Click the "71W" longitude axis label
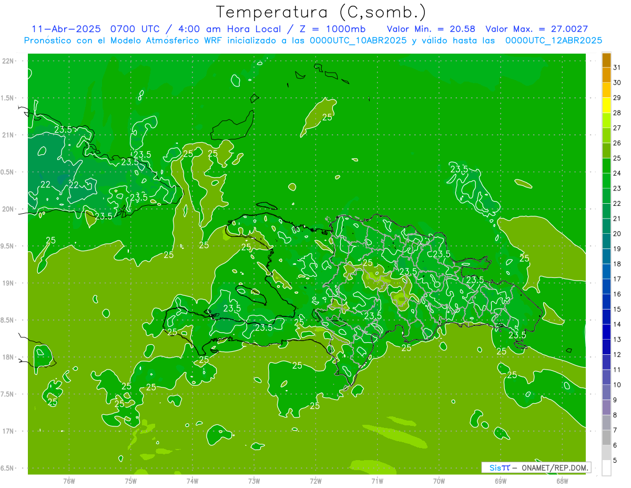 [377, 481]
